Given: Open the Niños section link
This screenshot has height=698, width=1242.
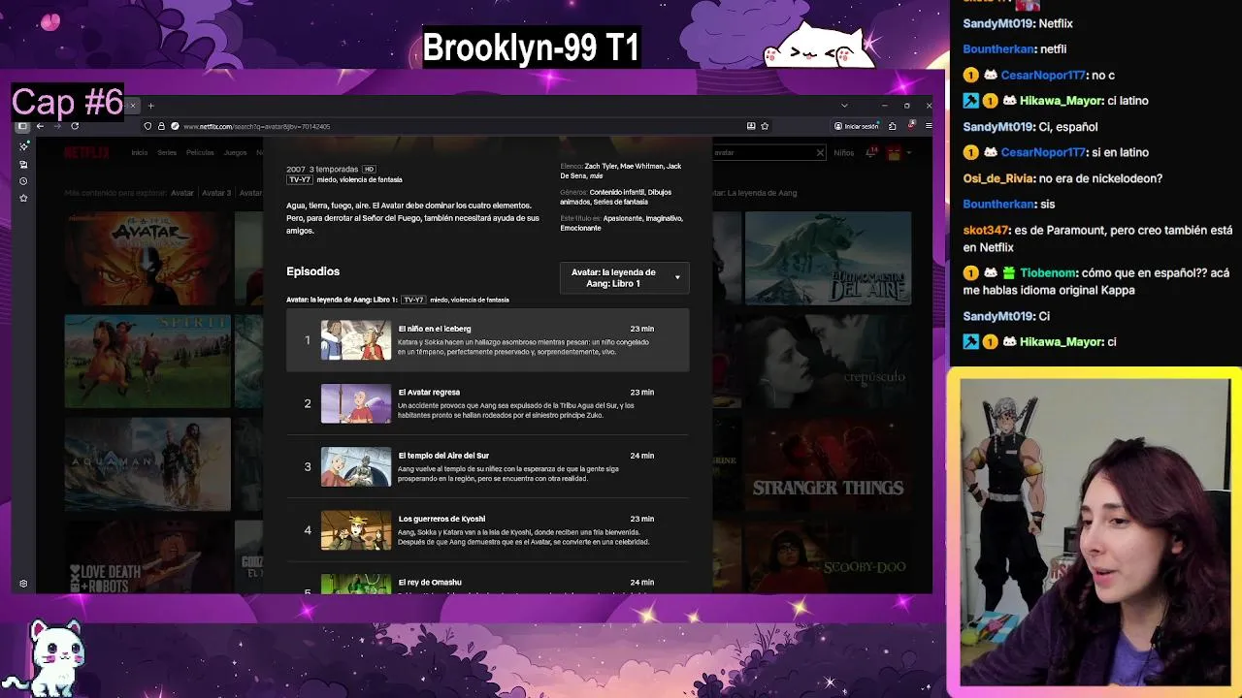Looking at the screenshot, I should (843, 152).
